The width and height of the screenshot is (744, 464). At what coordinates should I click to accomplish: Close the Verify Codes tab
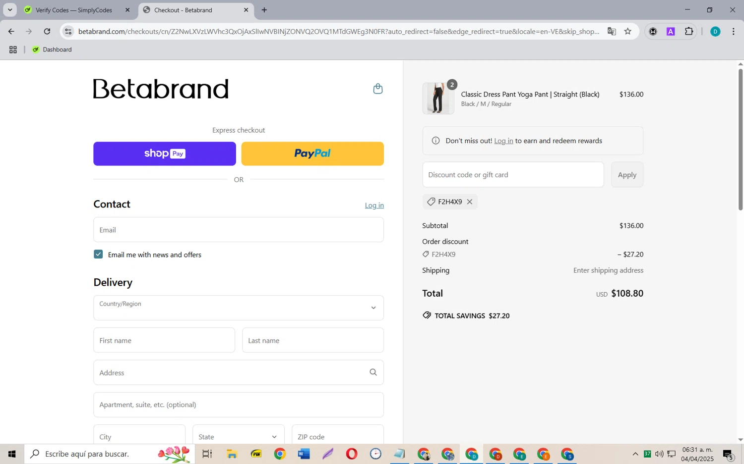click(127, 10)
